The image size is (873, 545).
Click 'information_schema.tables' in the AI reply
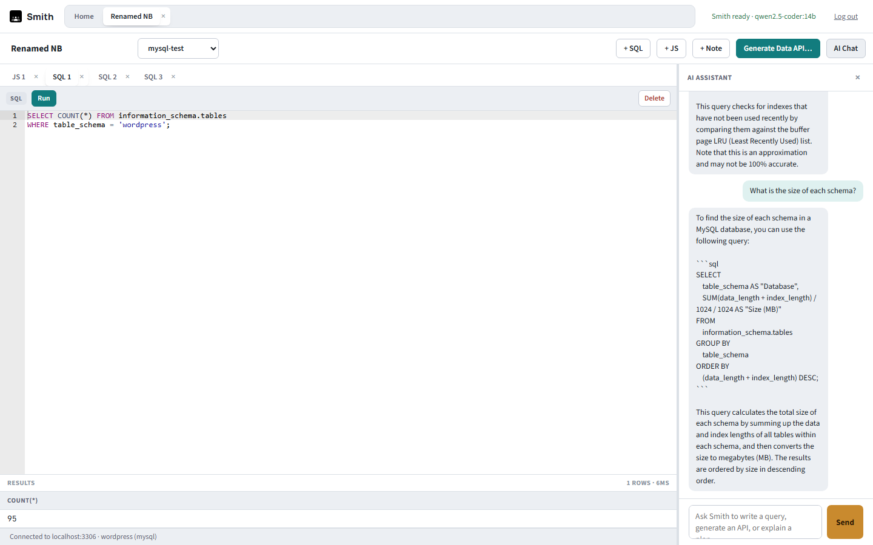click(x=748, y=332)
